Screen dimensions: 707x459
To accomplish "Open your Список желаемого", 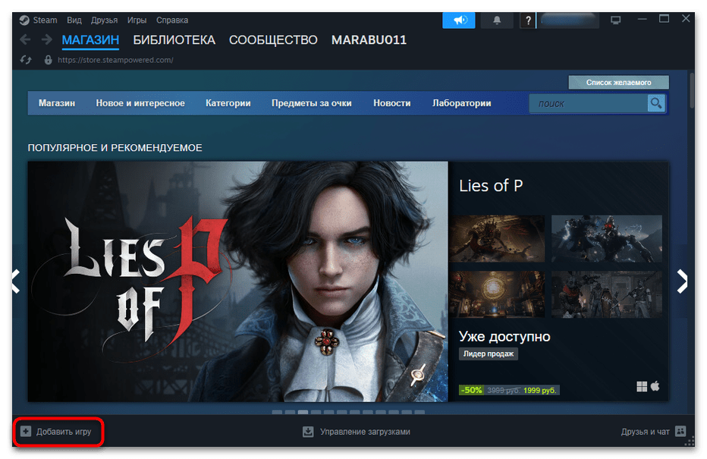I will point(620,81).
